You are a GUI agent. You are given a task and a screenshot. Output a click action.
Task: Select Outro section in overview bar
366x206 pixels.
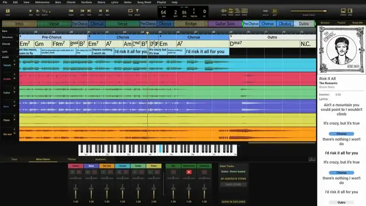[x=303, y=24]
